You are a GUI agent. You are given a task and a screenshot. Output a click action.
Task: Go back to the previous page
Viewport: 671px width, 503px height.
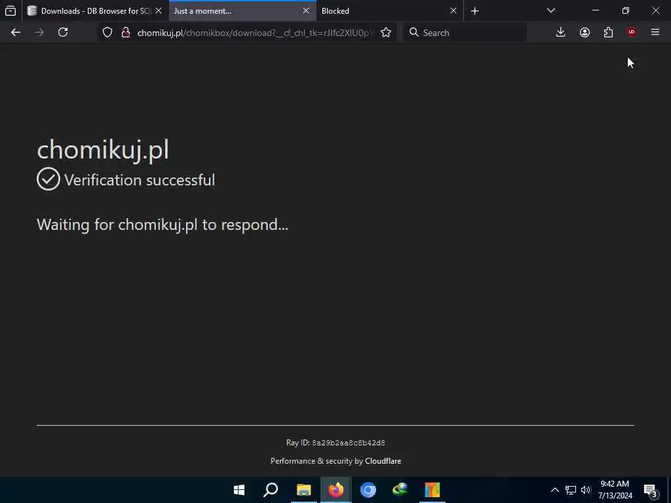[16, 33]
